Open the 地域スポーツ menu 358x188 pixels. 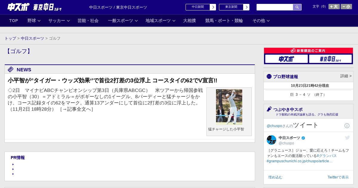[x=158, y=21]
